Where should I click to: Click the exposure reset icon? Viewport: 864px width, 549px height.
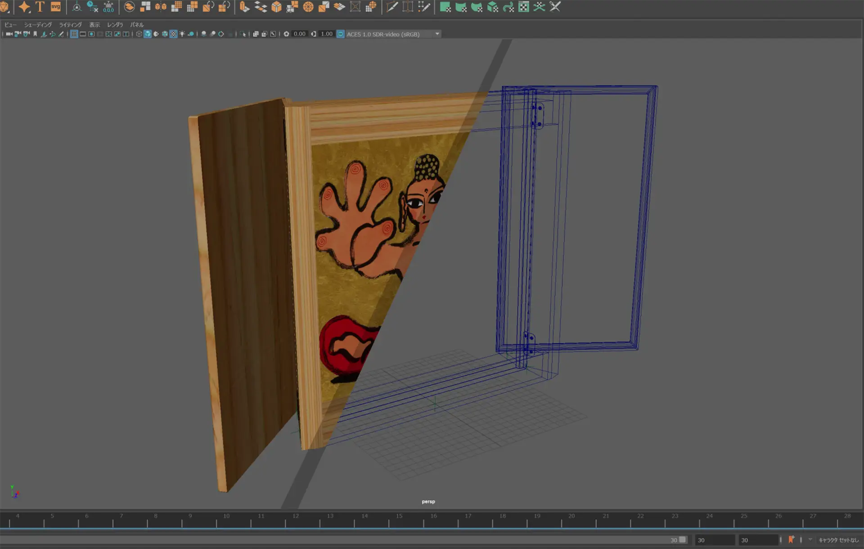(x=286, y=34)
